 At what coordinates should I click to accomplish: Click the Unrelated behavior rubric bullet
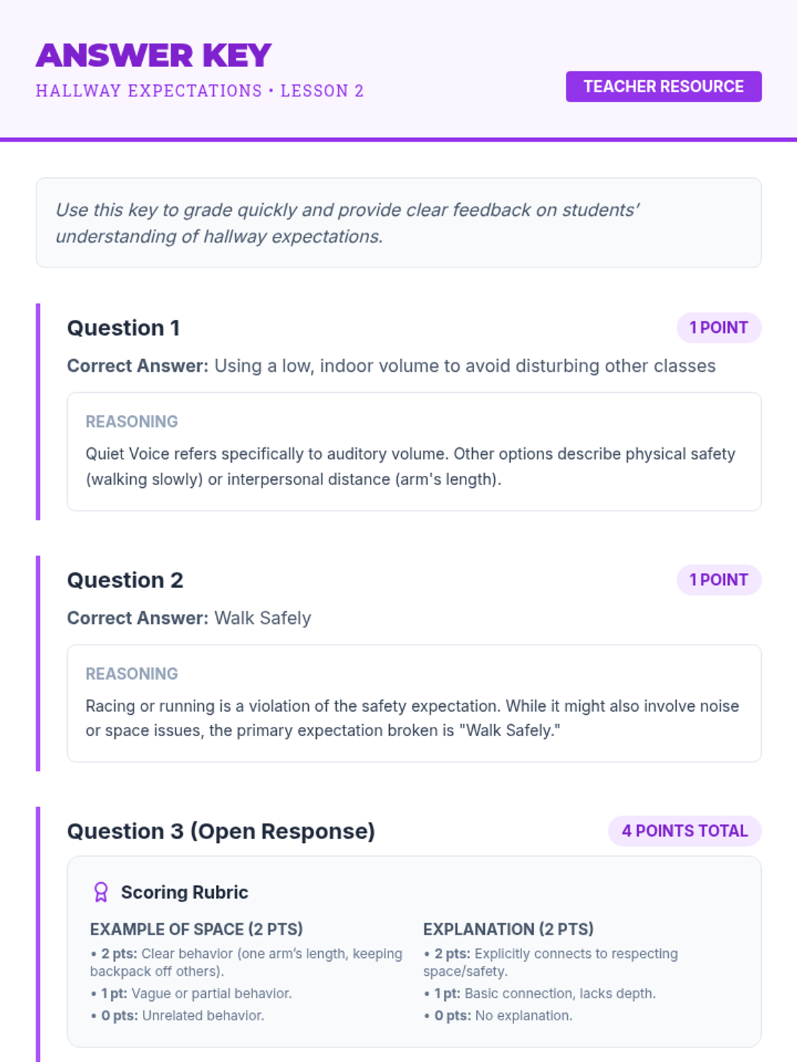tap(177, 1016)
